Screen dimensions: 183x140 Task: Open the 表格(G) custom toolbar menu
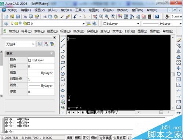click(x=39, y=31)
